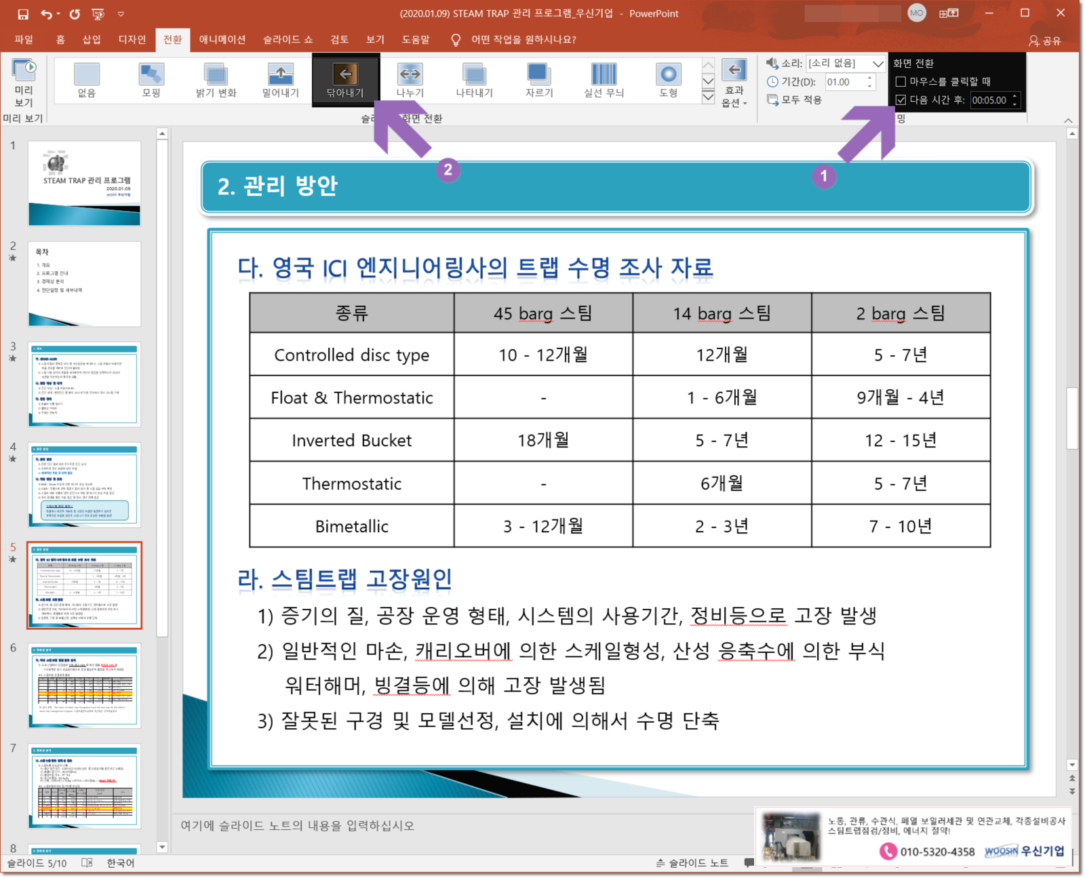Open the 홈 (Home) tab
The height and width of the screenshot is (878, 1085).
(60, 39)
